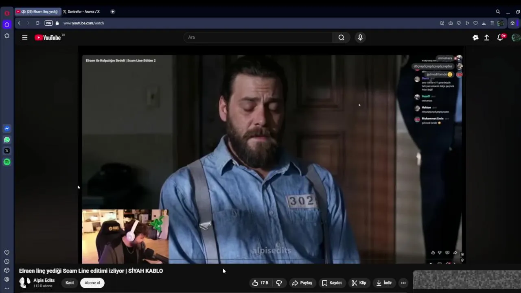Open the bookmarks star in sidebar
This screenshot has height=293, width=521.
click(7, 36)
